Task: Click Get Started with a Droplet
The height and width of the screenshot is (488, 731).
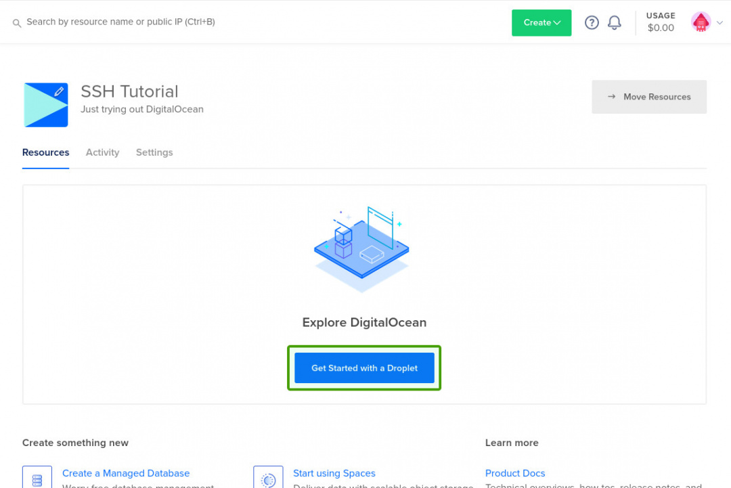Action: pos(364,368)
